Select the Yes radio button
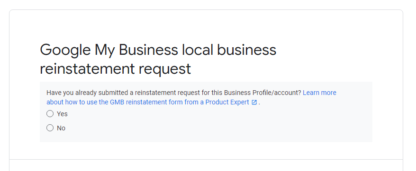 (x=50, y=114)
